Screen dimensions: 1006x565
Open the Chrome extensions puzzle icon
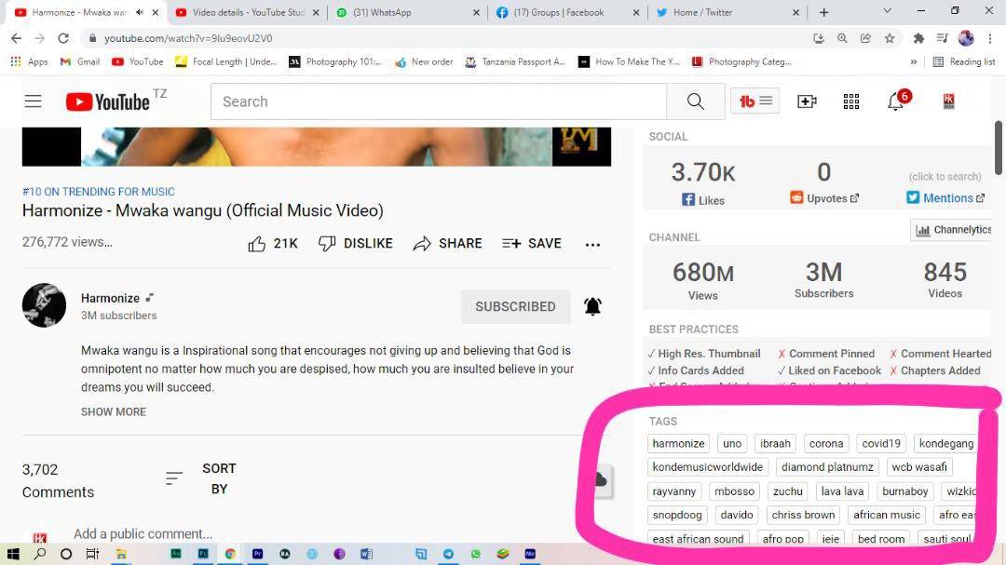click(x=918, y=38)
